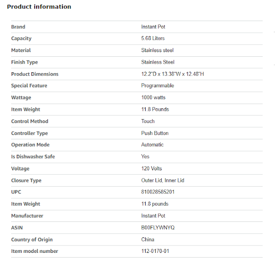The image size is (275, 258).
Task: Click the Product information heading
Action: coord(39,7)
